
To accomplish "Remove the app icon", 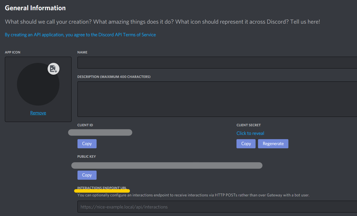I will tap(38, 113).
